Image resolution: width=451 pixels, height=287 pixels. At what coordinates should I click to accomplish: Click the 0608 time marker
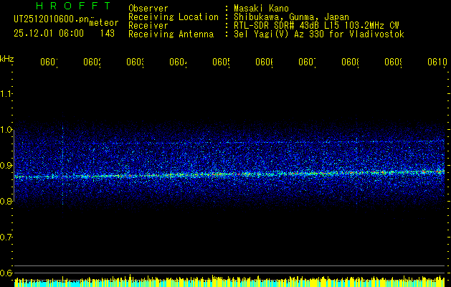click(350, 62)
